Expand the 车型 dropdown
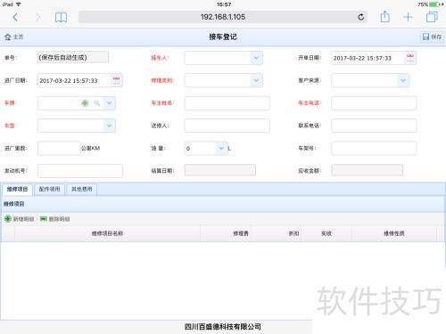 click(x=110, y=126)
